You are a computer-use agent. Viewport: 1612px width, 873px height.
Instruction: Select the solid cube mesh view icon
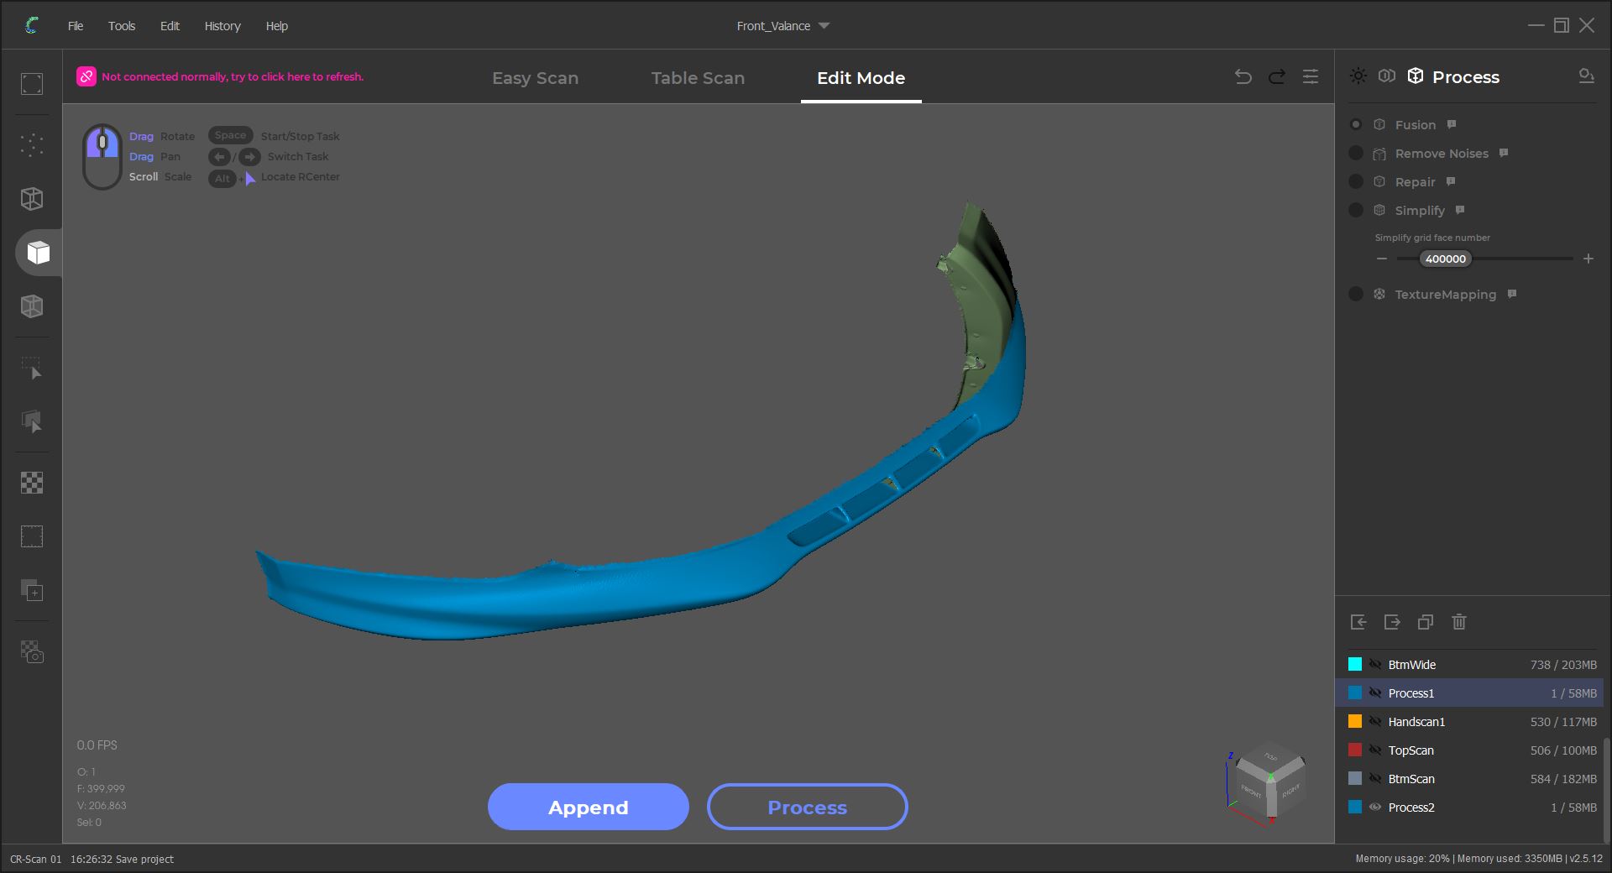38,253
